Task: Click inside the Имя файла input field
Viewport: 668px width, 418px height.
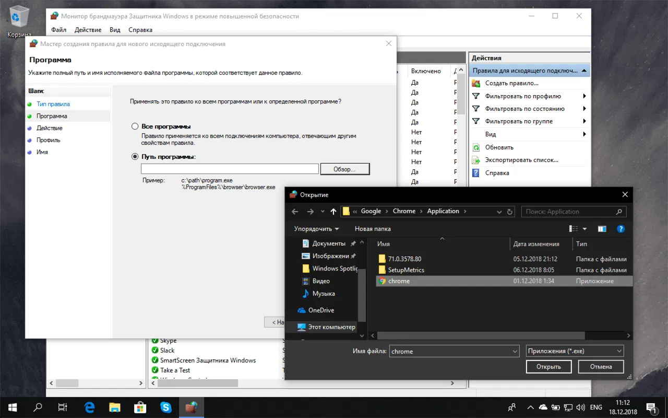Action: click(450, 351)
